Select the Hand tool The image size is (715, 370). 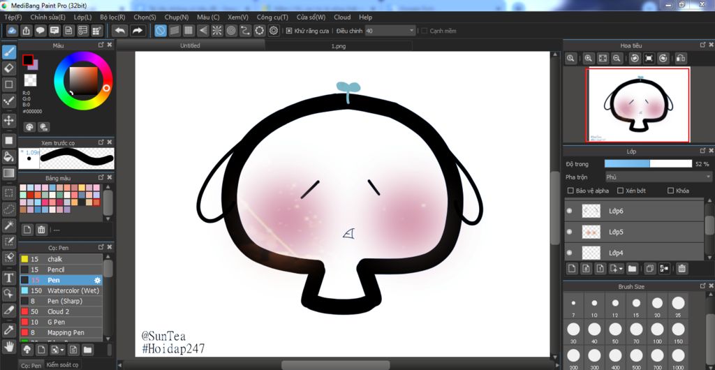point(8,346)
